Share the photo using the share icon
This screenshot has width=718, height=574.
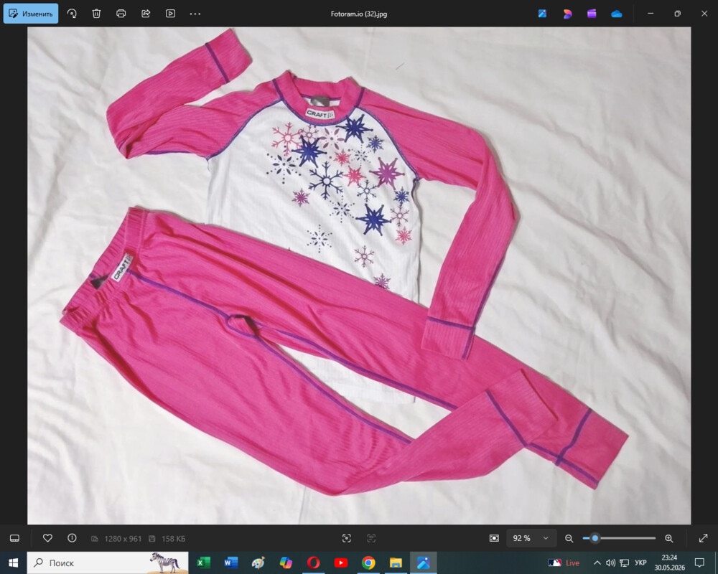pyautogui.click(x=146, y=14)
